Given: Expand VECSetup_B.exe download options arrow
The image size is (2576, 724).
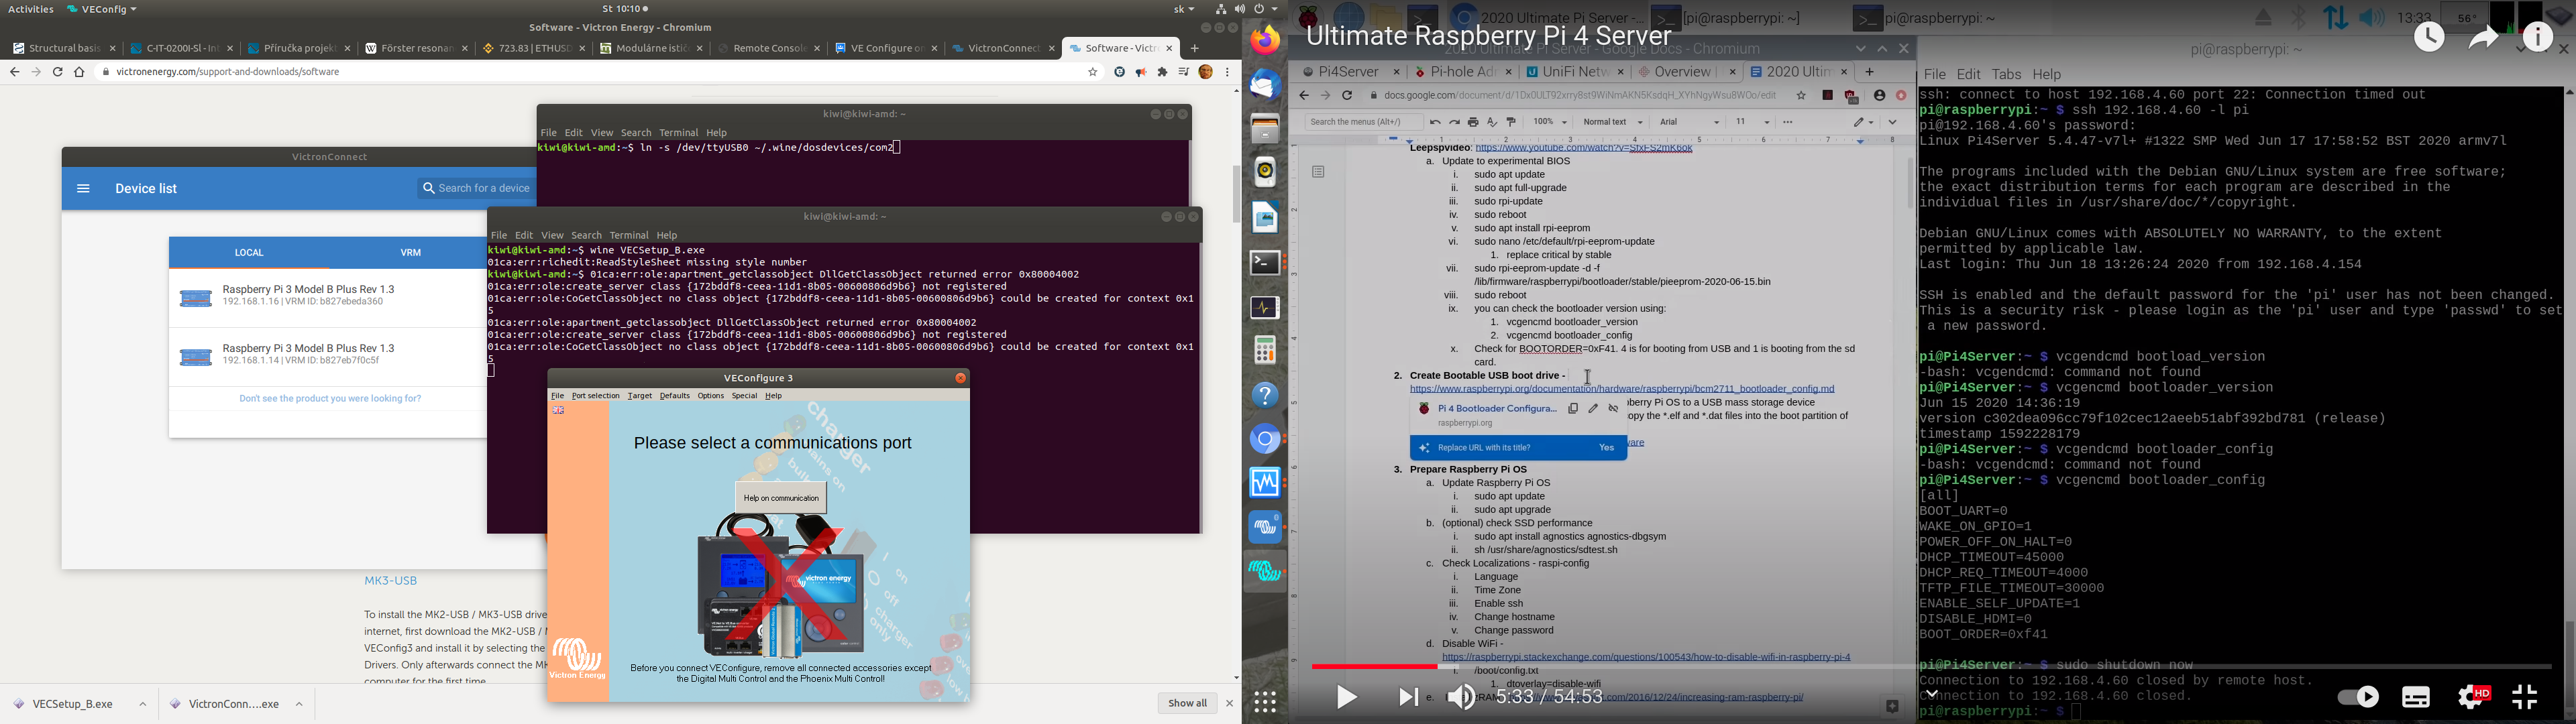Looking at the screenshot, I should tap(143, 704).
